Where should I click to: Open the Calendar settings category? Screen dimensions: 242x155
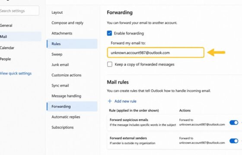(x=7, y=48)
